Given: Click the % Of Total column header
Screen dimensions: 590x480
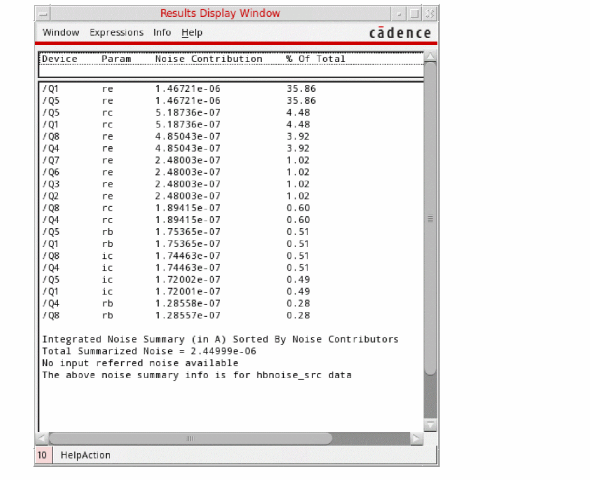Looking at the screenshot, I should pyautogui.click(x=316, y=59).
